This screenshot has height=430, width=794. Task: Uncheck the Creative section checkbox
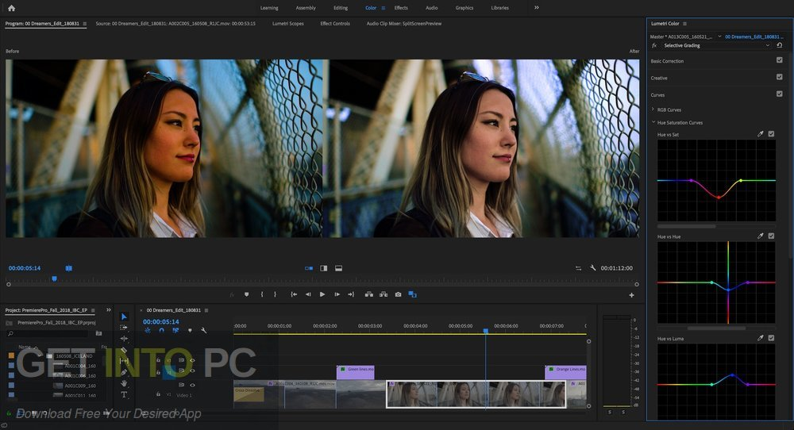tap(779, 77)
